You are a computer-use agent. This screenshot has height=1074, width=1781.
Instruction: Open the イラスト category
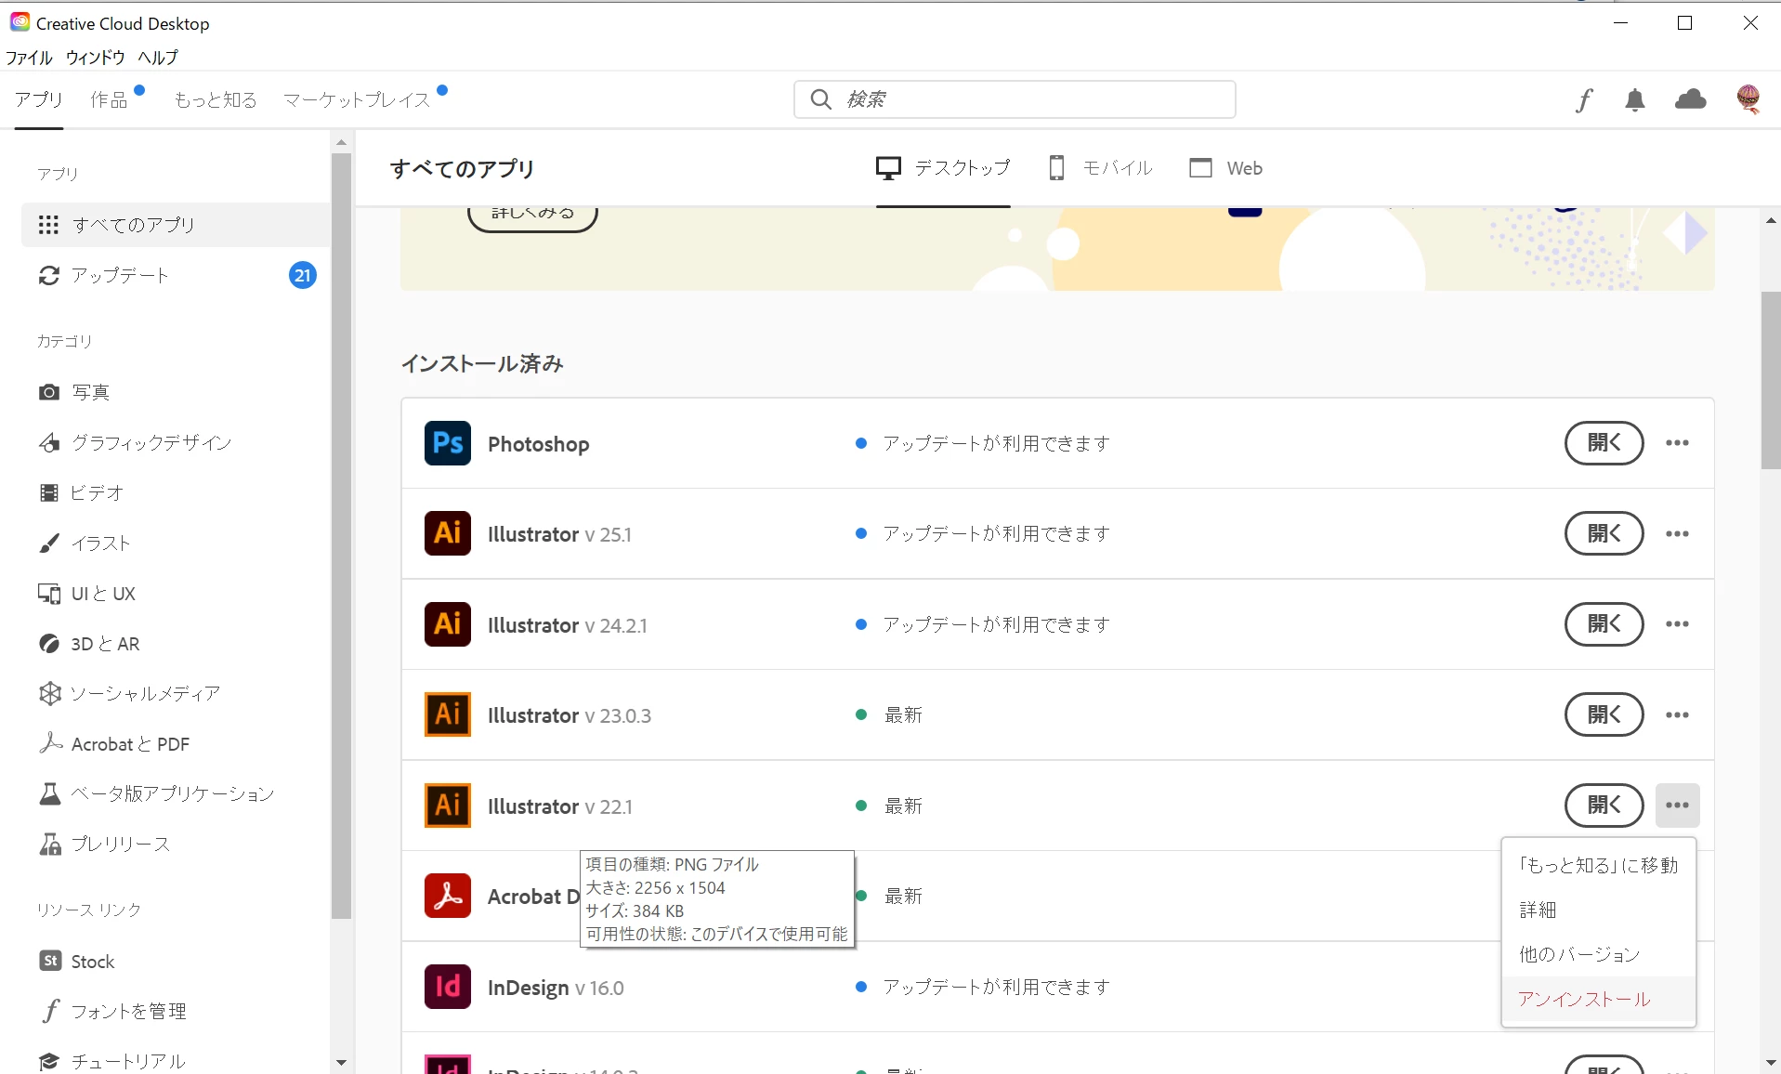point(85,543)
